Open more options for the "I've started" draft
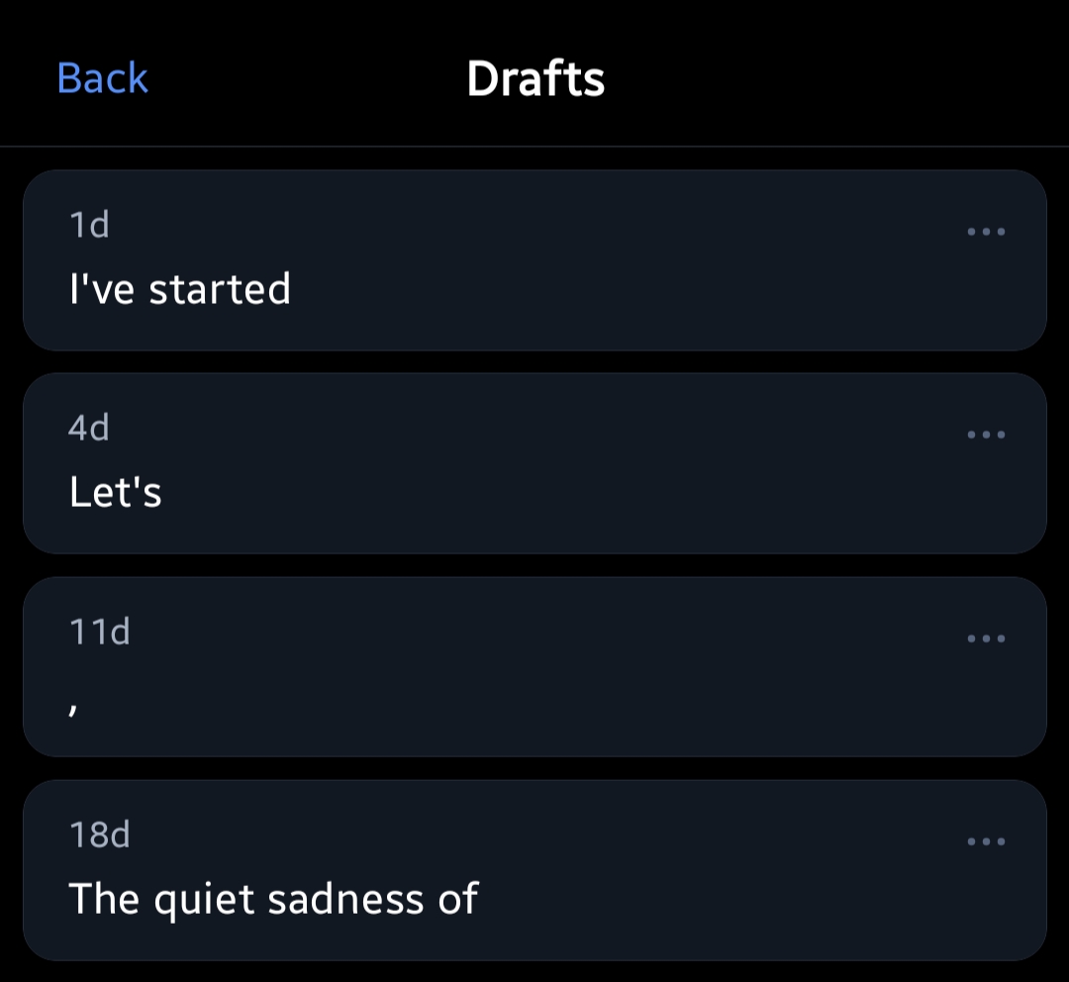The image size is (1069, 982). [986, 232]
